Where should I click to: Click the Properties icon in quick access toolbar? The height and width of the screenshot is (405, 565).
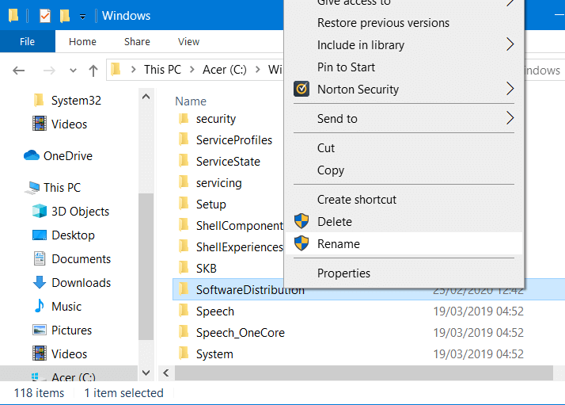pos(44,16)
